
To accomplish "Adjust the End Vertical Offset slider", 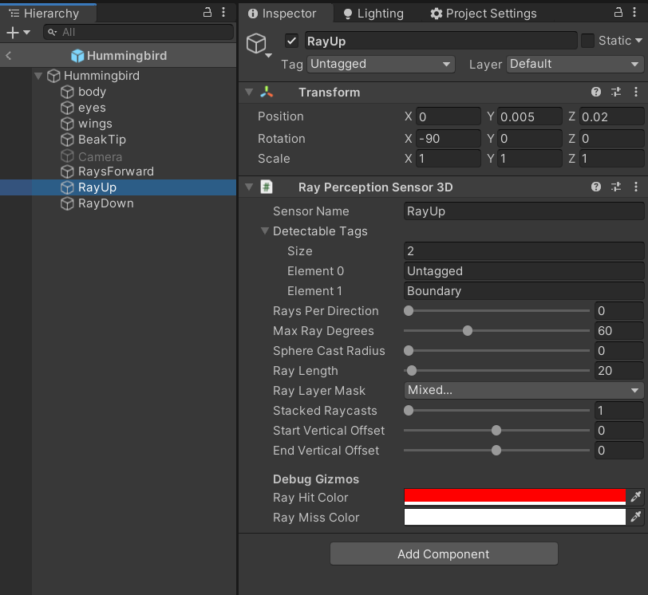I will pos(496,450).
